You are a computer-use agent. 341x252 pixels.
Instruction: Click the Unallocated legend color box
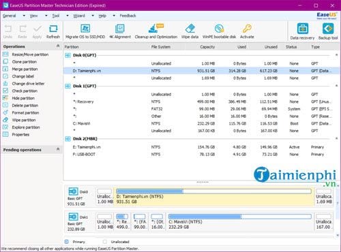pos(104,242)
